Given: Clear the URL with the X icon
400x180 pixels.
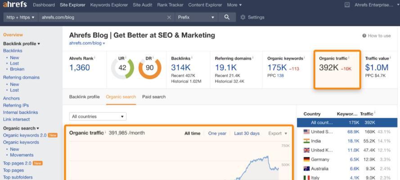Looking at the screenshot, I should 169,18.
